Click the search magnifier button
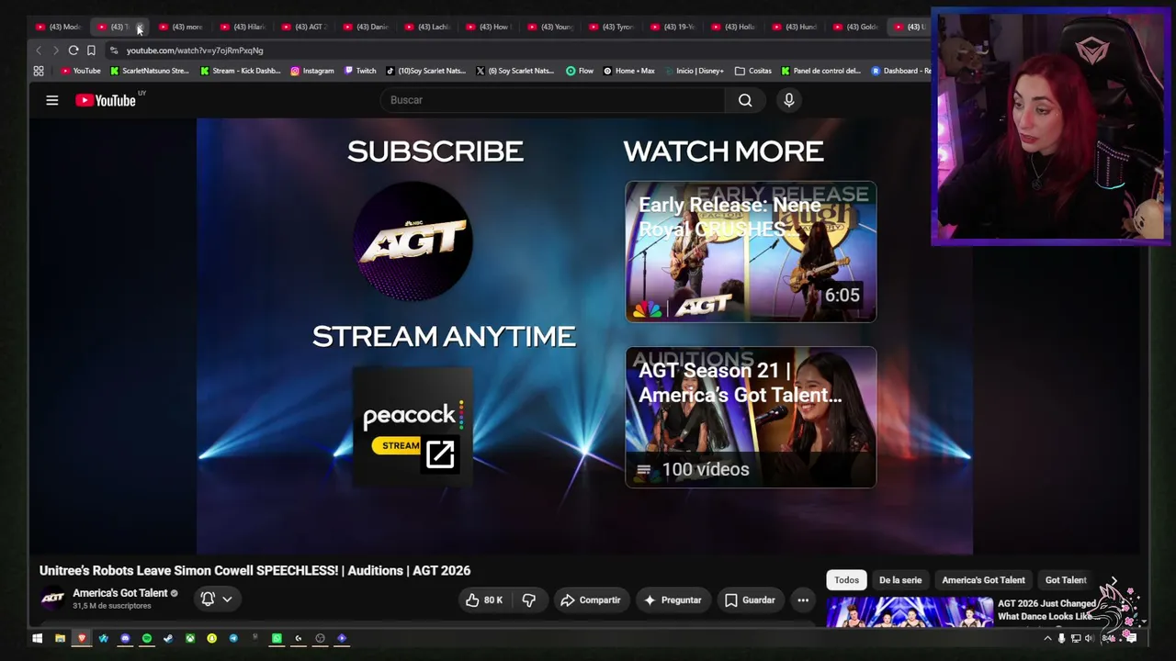Screen dimensions: 1176x661 coord(745,100)
